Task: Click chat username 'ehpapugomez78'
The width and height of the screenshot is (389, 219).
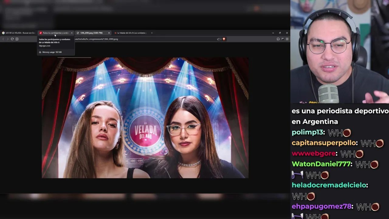Action: (x=322, y=207)
